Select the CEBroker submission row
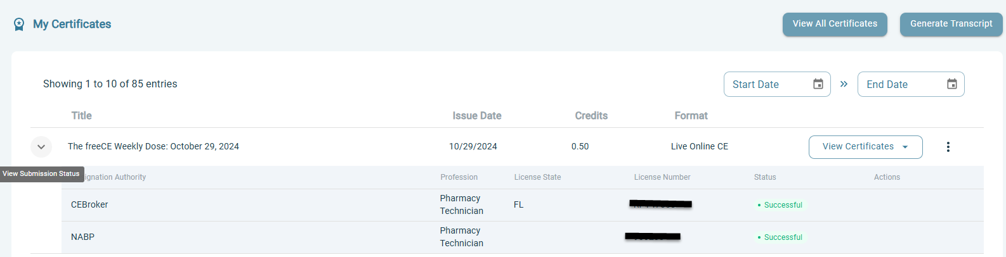The height and width of the screenshot is (257, 1006). (x=523, y=205)
